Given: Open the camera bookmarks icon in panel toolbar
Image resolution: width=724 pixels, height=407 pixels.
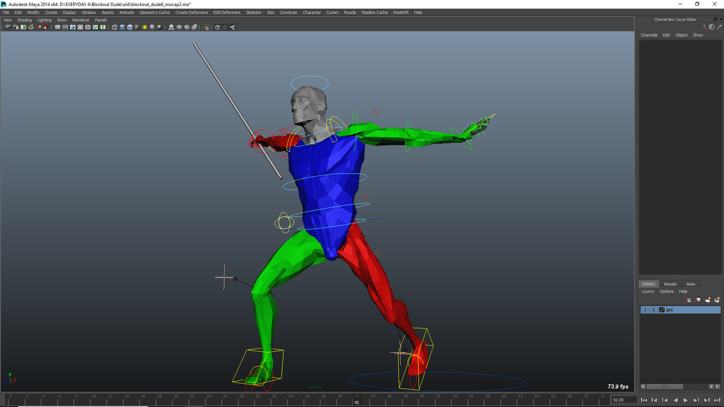Looking at the screenshot, I should 23,27.
